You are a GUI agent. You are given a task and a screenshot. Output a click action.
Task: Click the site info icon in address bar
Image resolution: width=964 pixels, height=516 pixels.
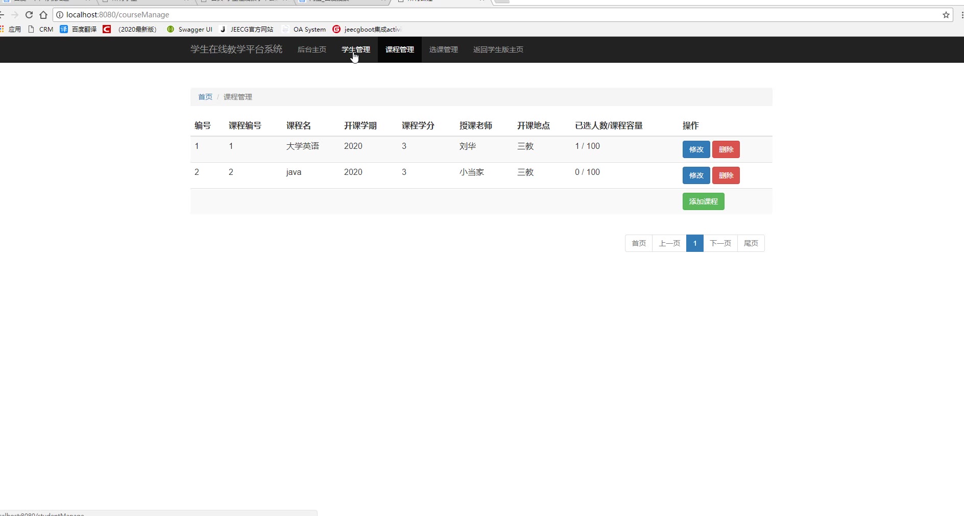point(60,15)
